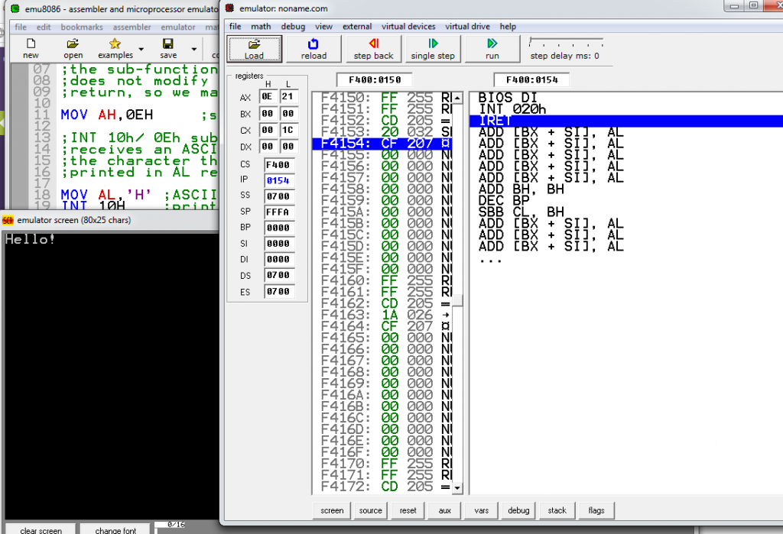Click the memory address field F400:0150
Screen dimensions: 783x534
[375, 80]
